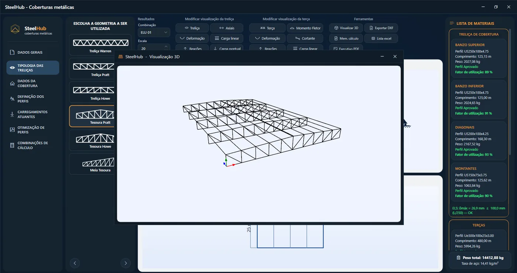Go to Dados Gerais section
Viewport: 517px width, 273px height.
coord(33,52)
